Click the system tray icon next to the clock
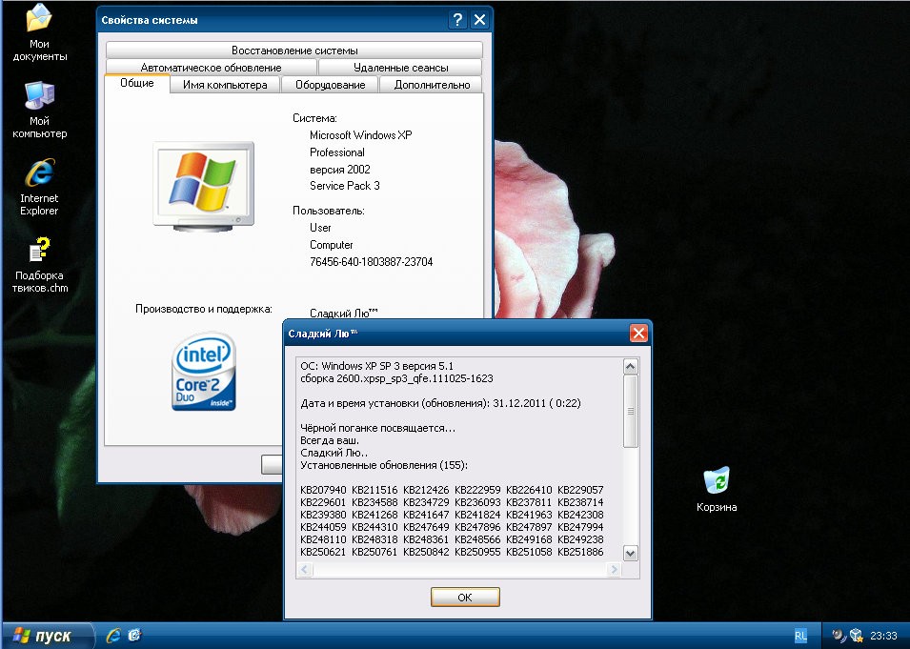Viewport: 910px width, 649px height. tap(857, 637)
